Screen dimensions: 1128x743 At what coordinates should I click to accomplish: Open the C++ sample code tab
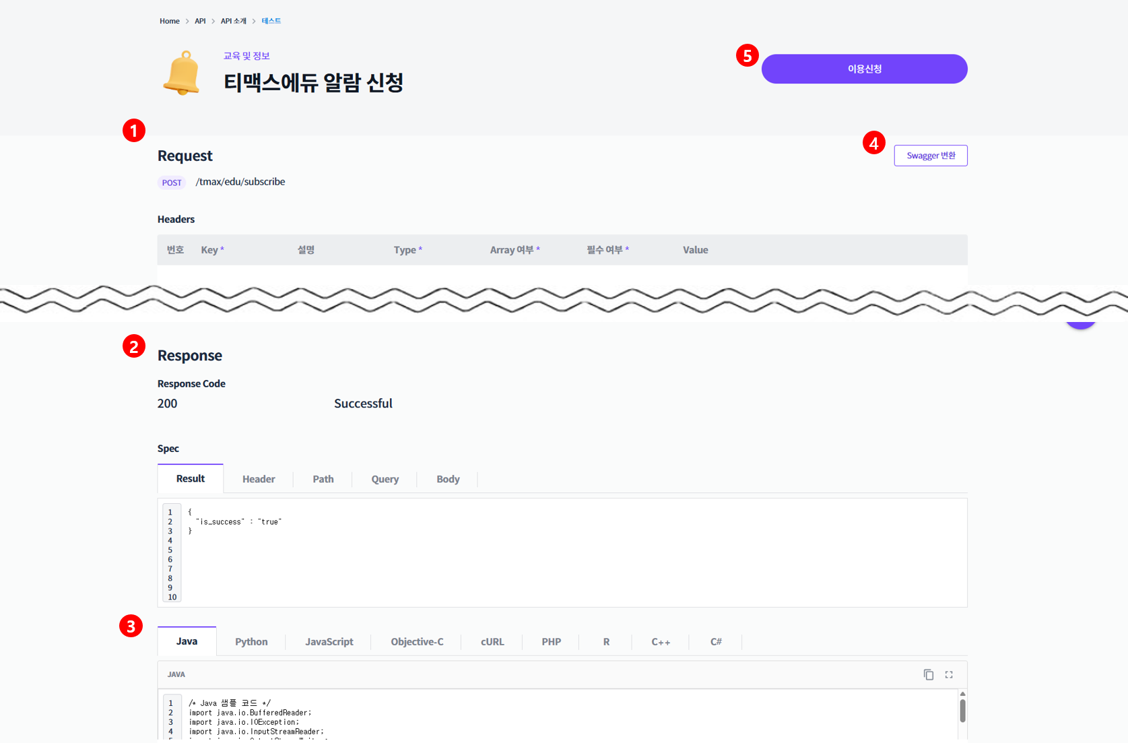coord(661,642)
